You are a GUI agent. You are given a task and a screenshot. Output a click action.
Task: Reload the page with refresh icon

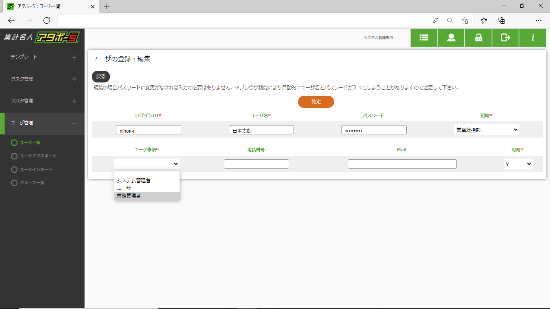tap(47, 21)
